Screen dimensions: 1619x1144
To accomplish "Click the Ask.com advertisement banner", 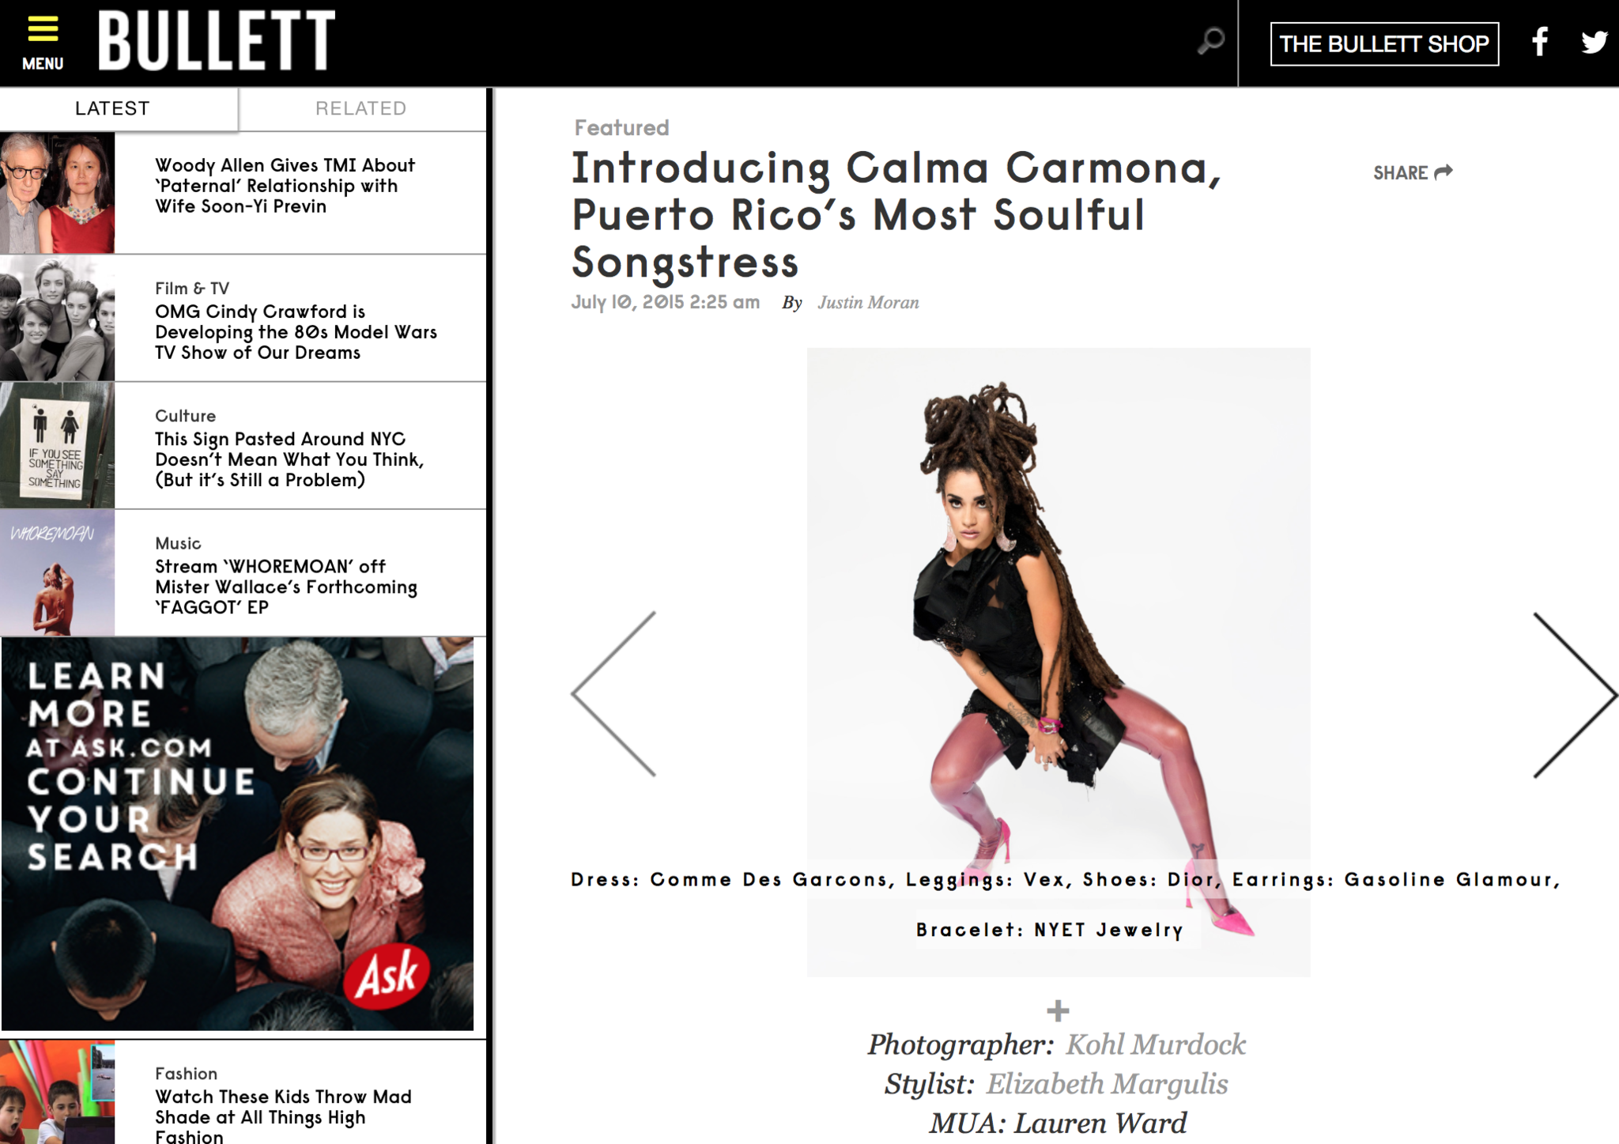I will click(237, 834).
